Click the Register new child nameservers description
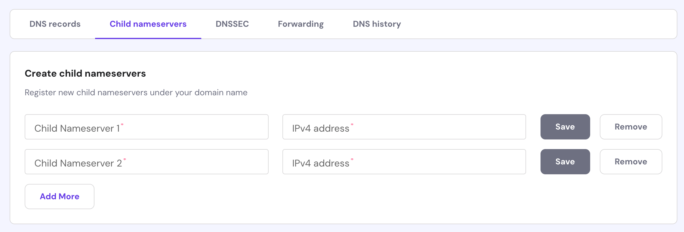Viewport: 684px width, 232px height. (x=136, y=93)
